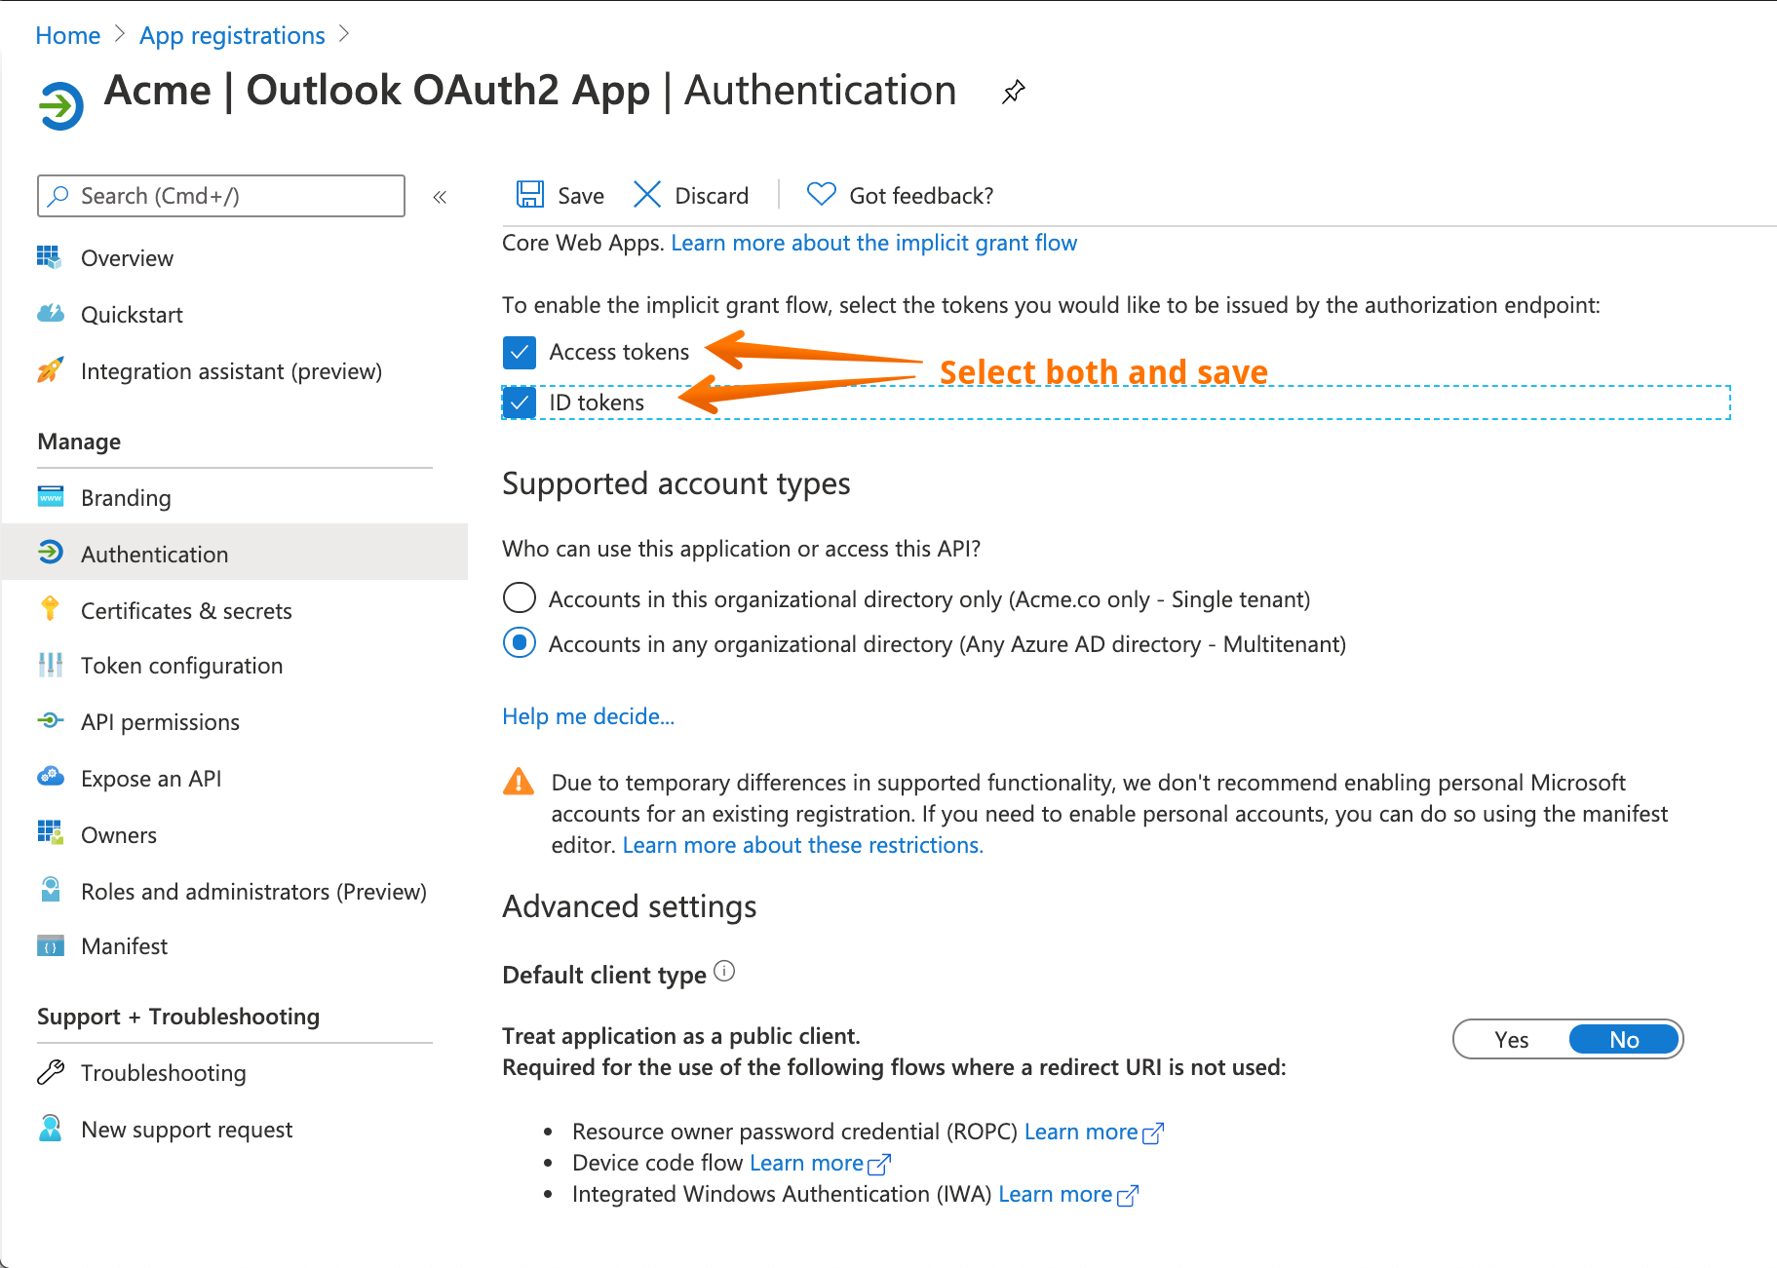Click the Token configuration icon
Screen dimensions: 1777x1268
50,665
